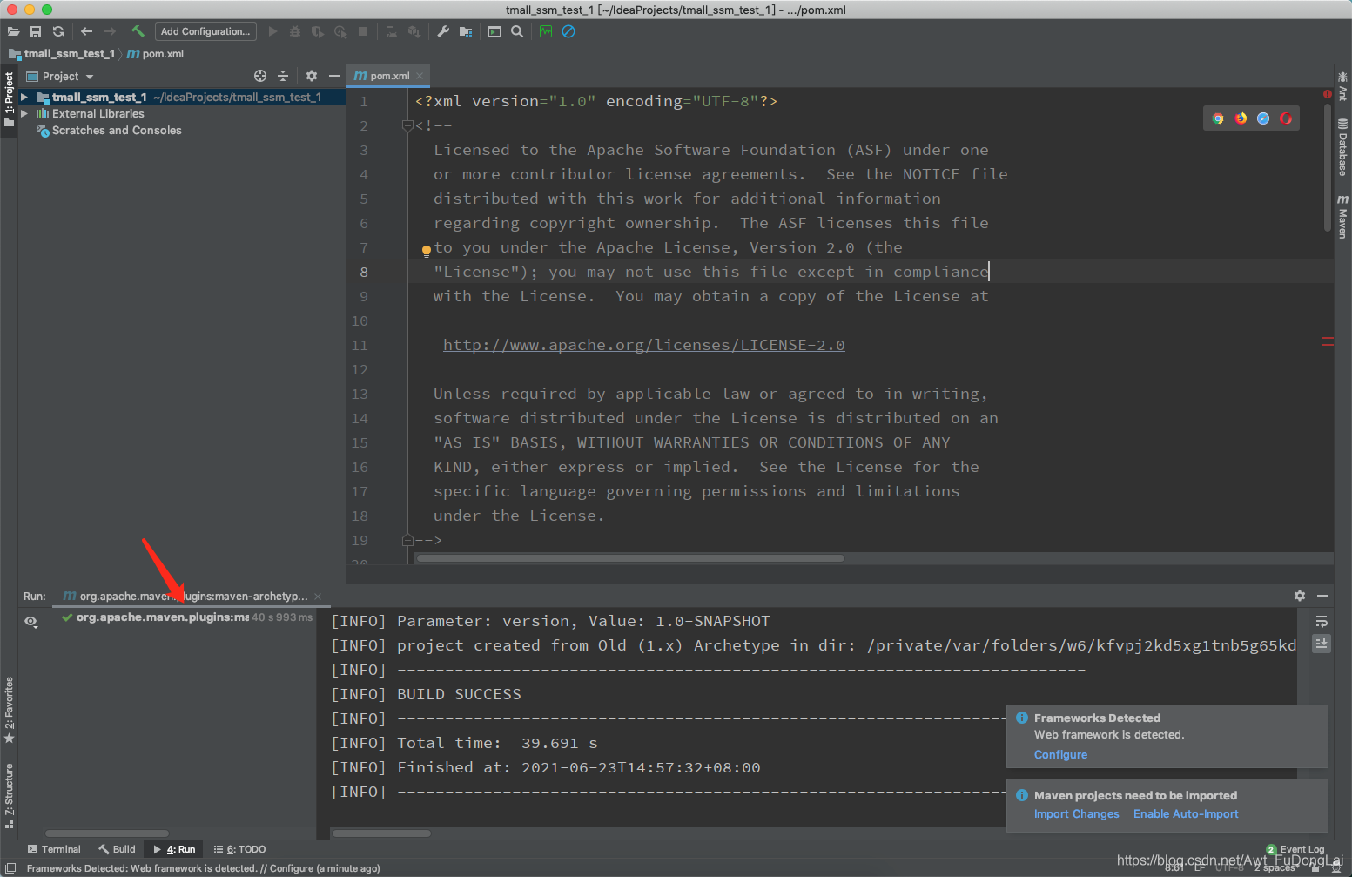
Task: Open preview in Opera browser icon
Action: [x=1286, y=118]
